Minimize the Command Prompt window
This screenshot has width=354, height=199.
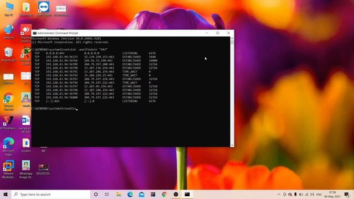click(207, 33)
